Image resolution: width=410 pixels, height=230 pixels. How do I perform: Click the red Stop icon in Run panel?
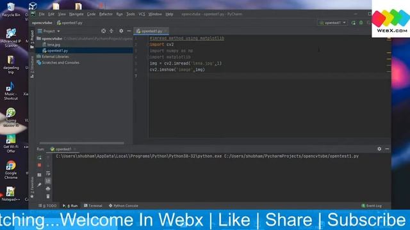click(x=39, y=165)
